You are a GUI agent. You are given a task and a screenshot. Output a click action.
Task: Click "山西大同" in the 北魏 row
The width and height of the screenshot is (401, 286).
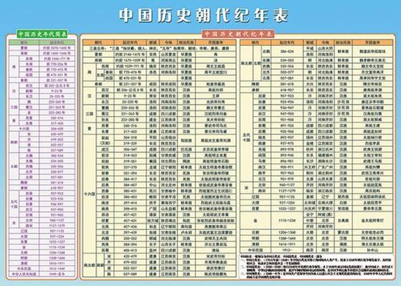pyautogui.click(x=325, y=48)
